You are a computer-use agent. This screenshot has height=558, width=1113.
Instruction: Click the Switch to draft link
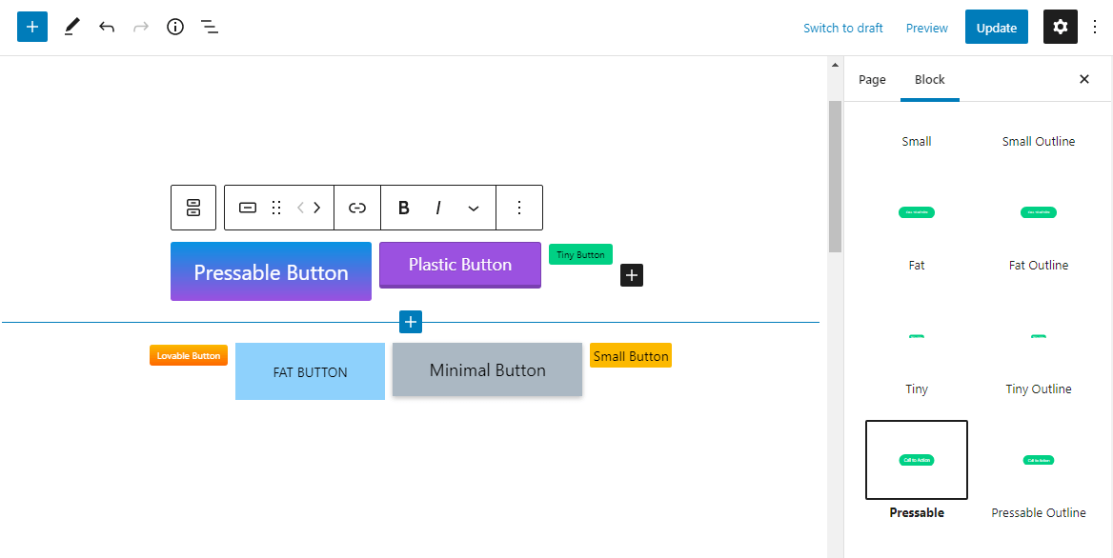[842, 28]
